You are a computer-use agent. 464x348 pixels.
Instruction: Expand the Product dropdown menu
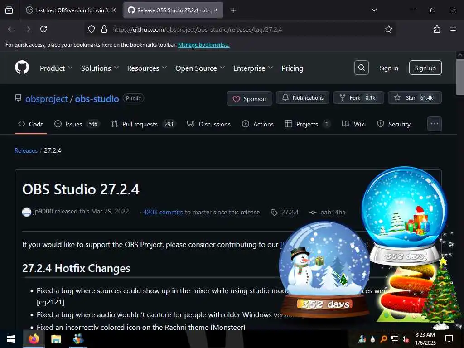56,68
